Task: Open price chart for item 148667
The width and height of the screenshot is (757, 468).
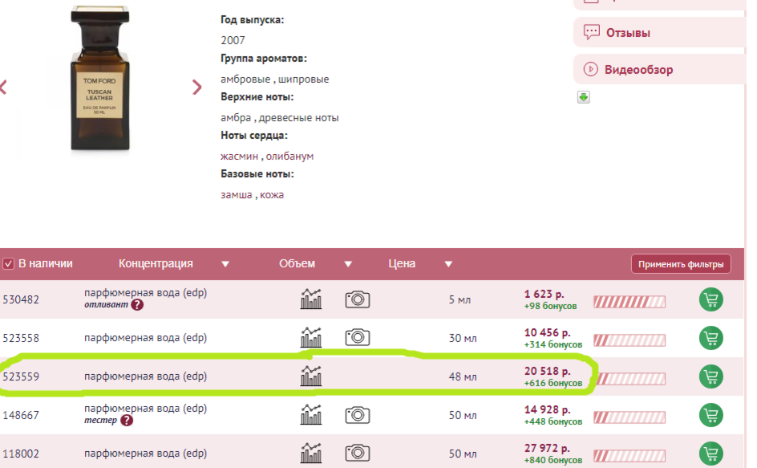Action: pos(311,415)
